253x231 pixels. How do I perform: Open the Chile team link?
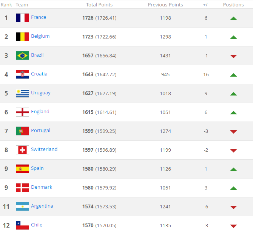tap(37, 225)
